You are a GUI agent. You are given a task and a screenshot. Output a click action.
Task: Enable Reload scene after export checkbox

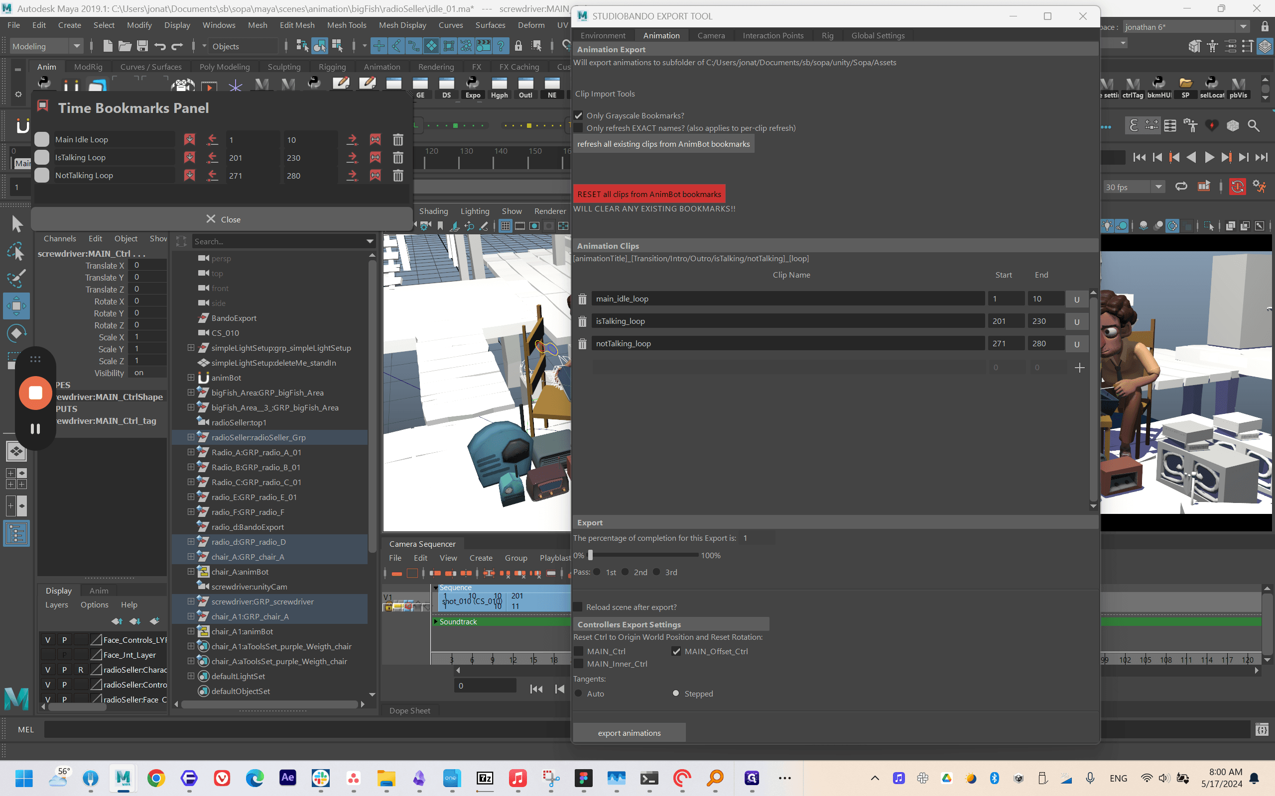(x=578, y=607)
